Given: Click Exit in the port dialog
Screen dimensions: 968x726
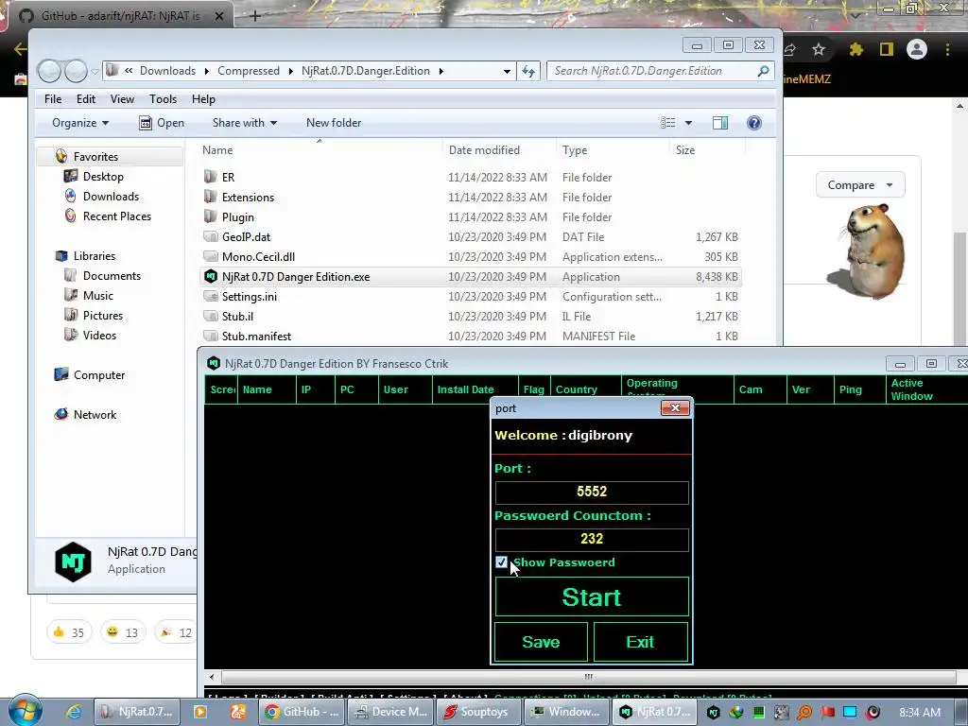Looking at the screenshot, I should pyautogui.click(x=640, y=642).
